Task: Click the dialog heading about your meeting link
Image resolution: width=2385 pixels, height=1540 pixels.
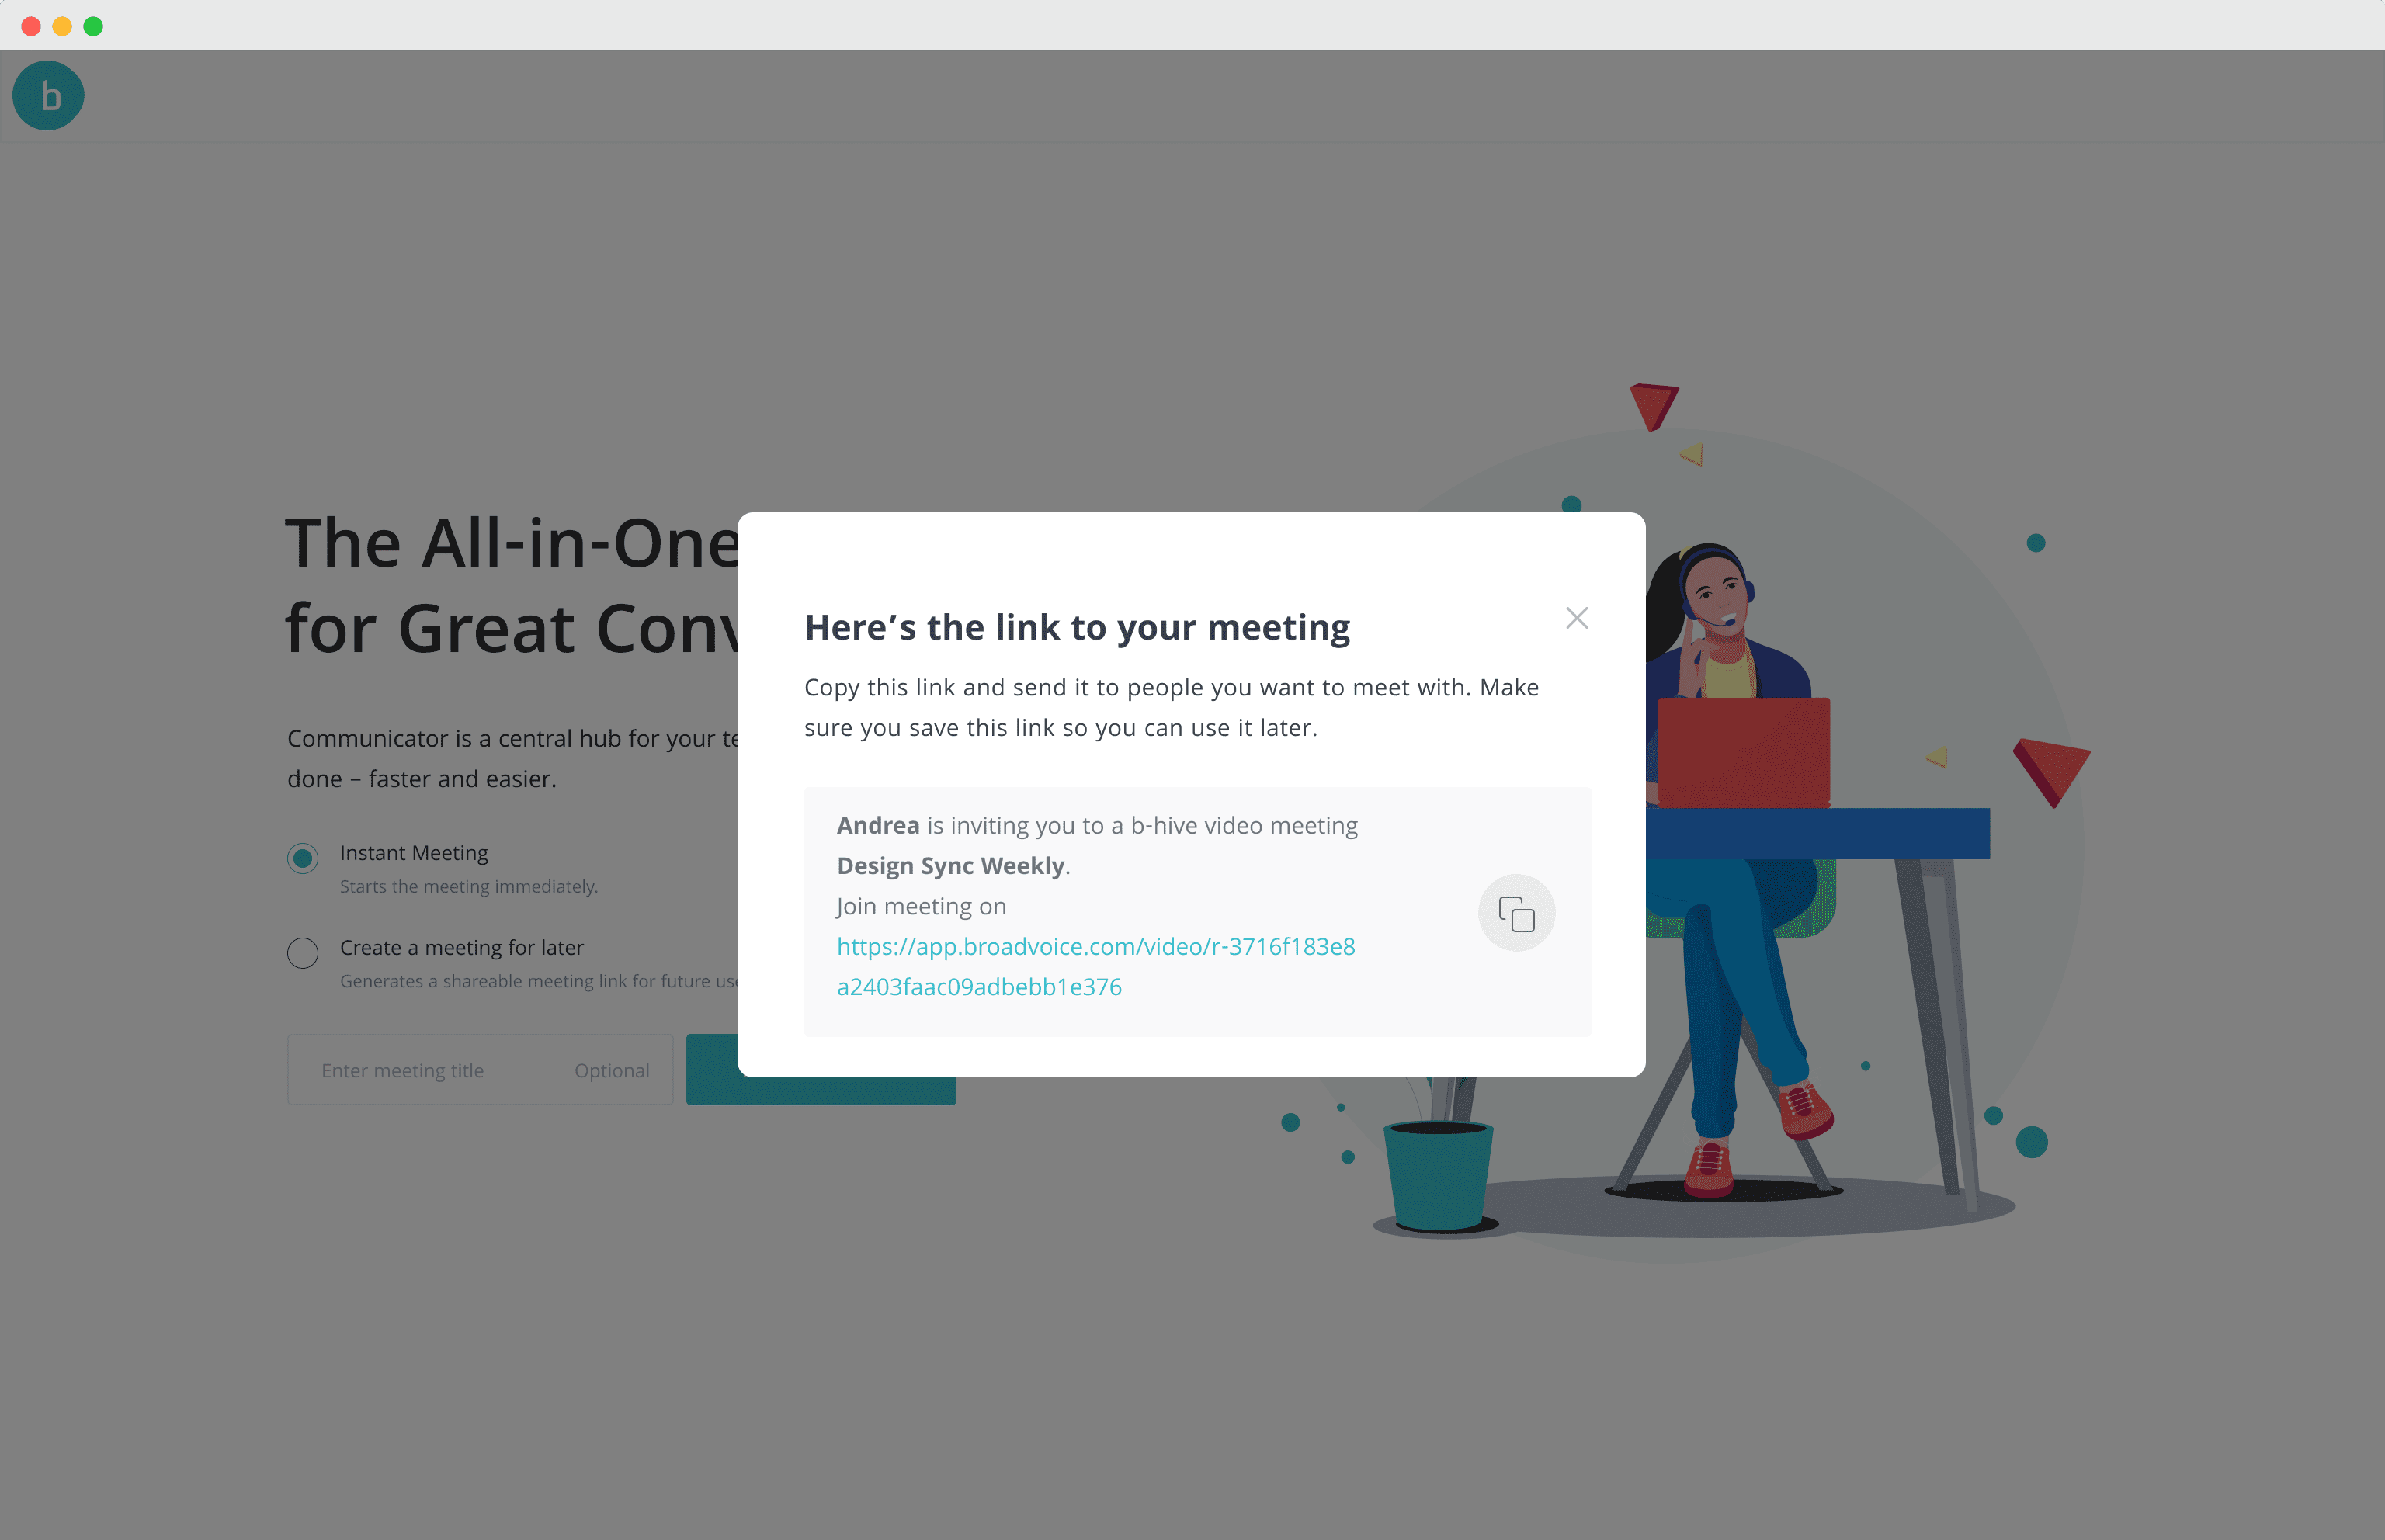Action: point(1077,627)
